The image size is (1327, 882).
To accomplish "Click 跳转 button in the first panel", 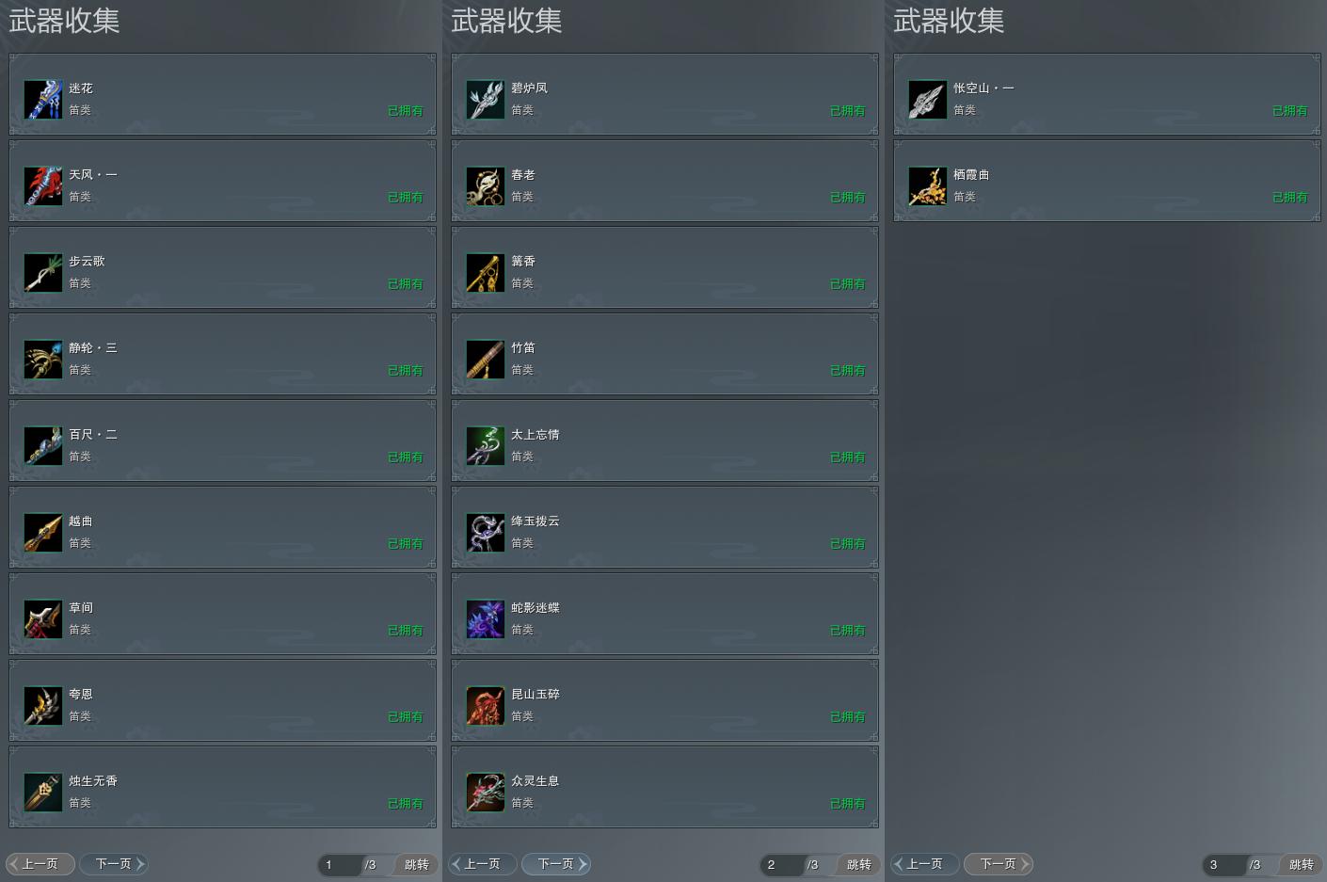I will 417,864.
